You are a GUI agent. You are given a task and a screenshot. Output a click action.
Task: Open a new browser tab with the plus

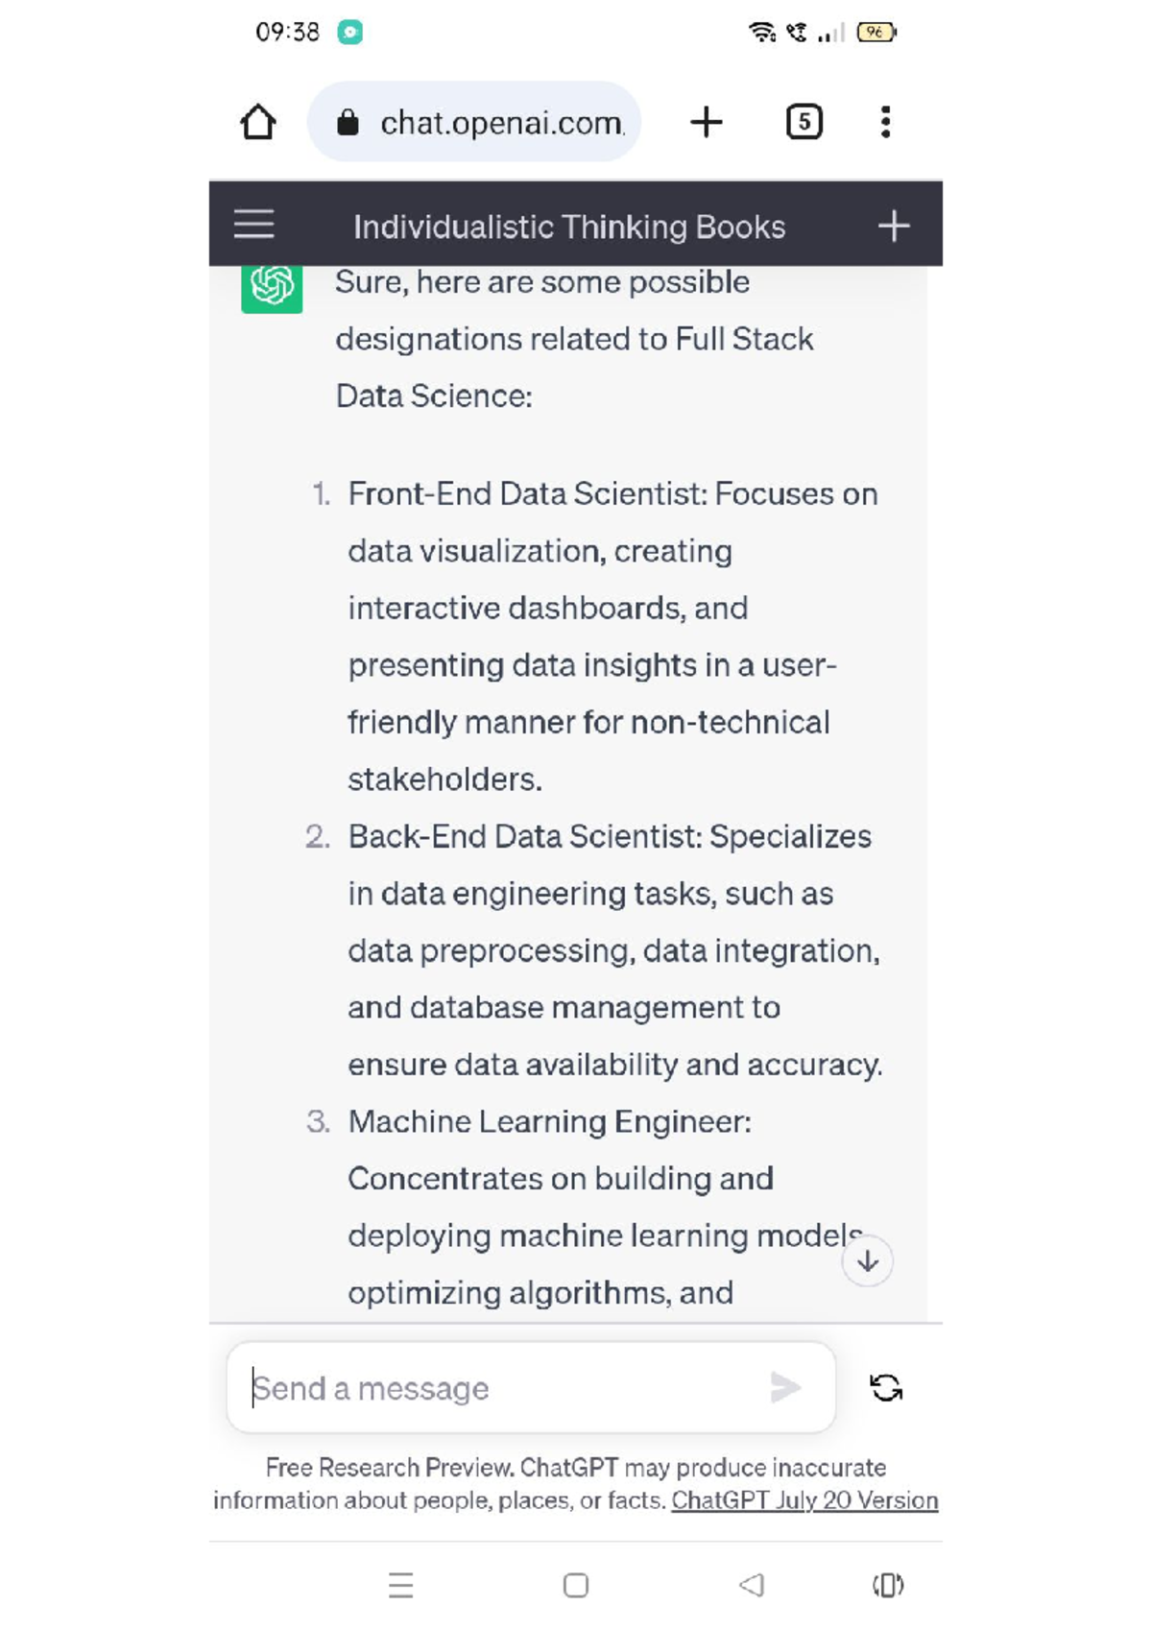tap(707, 121)
